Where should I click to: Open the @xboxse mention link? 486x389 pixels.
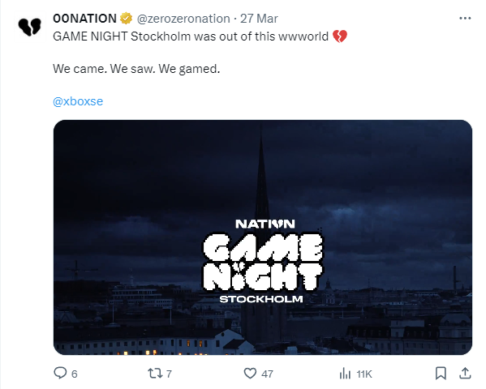(78, 101)
